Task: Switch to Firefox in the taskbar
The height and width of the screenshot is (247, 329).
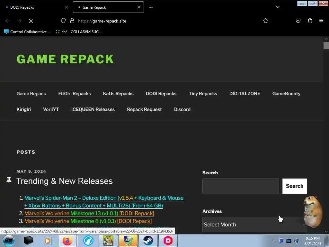Action: (x=67, y=241)
